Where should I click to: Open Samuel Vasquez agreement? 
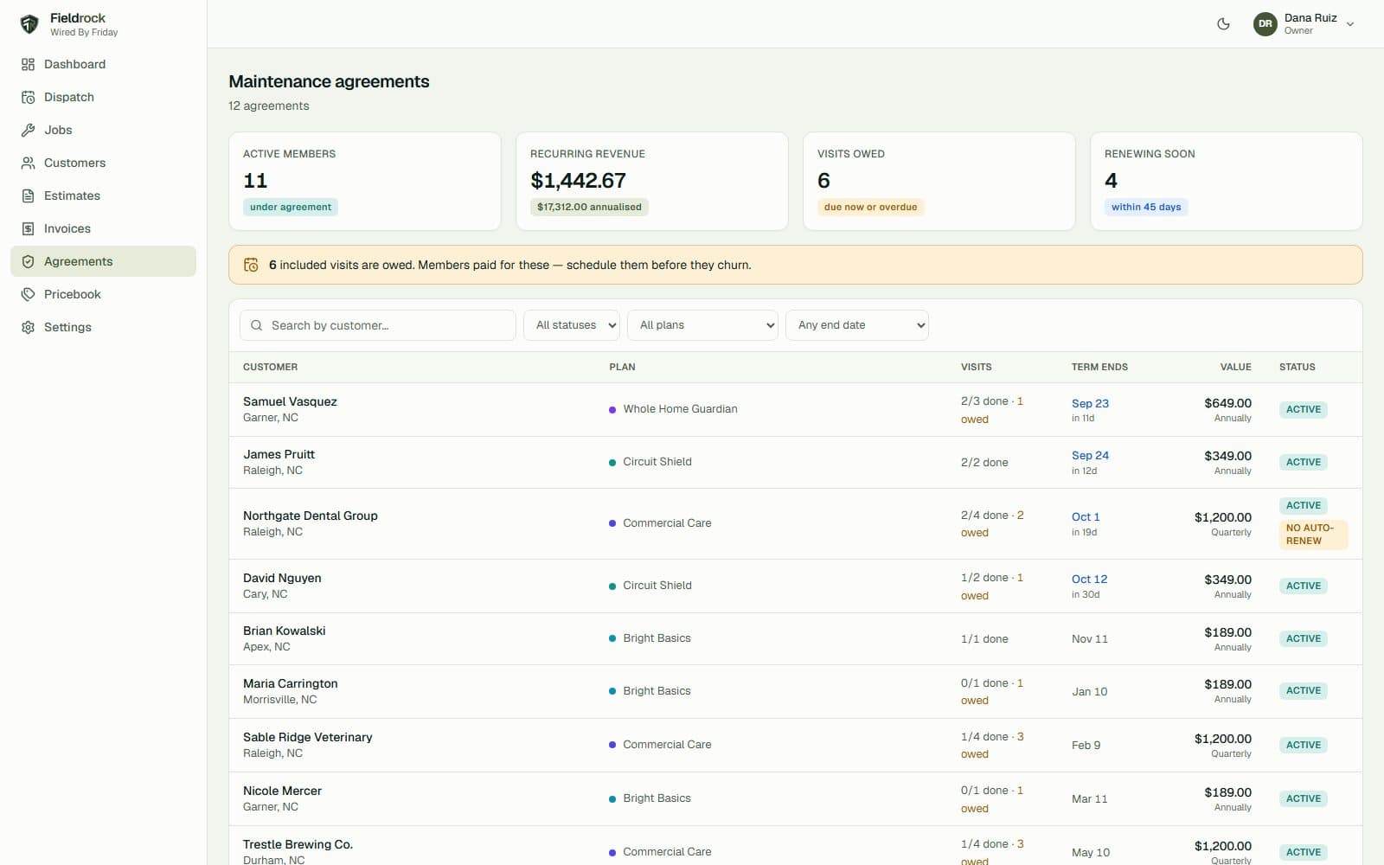[290, 401]
